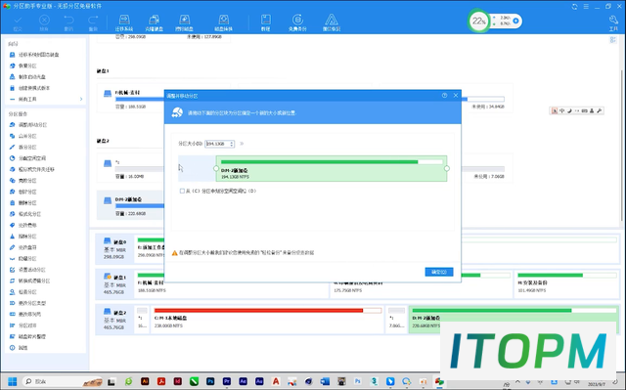Choose Split Partition in the left sidebar

(x=27, y=148)
